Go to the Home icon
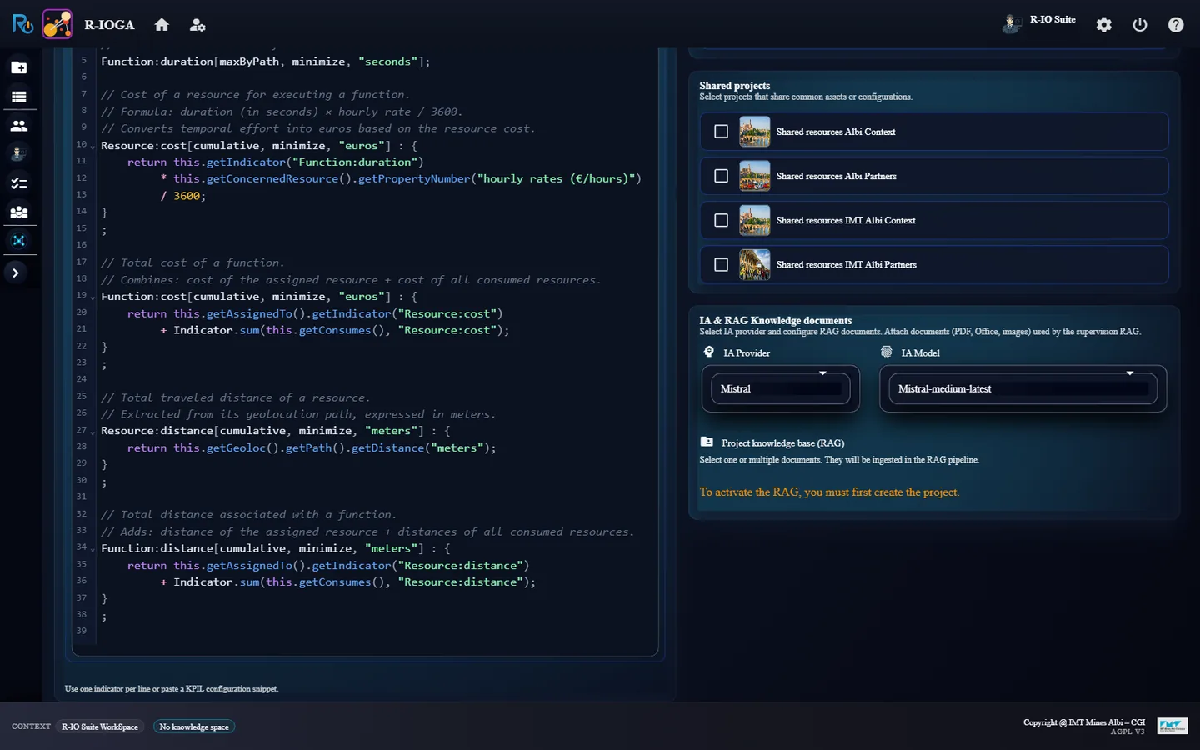 [162, 25]
